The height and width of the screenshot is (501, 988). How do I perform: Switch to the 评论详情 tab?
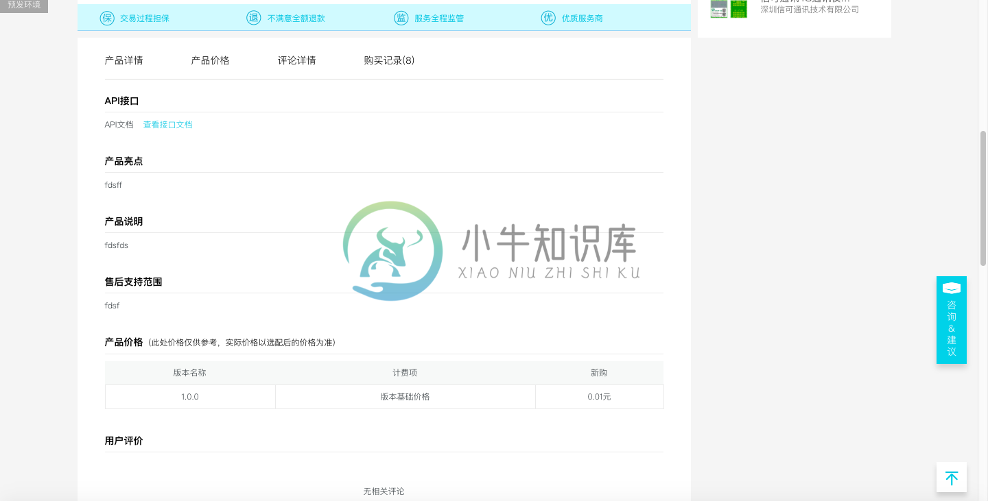297,60
